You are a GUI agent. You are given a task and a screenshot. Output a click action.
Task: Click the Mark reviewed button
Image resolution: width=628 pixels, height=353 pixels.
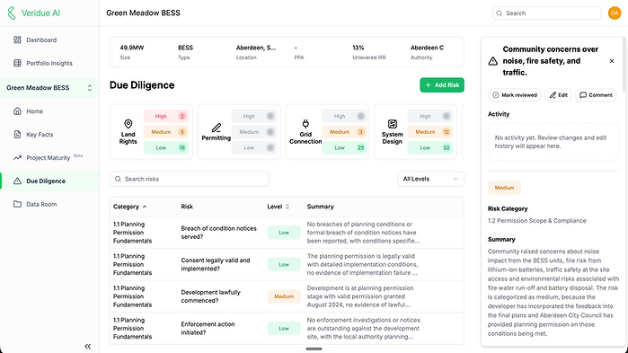(515, 95)
